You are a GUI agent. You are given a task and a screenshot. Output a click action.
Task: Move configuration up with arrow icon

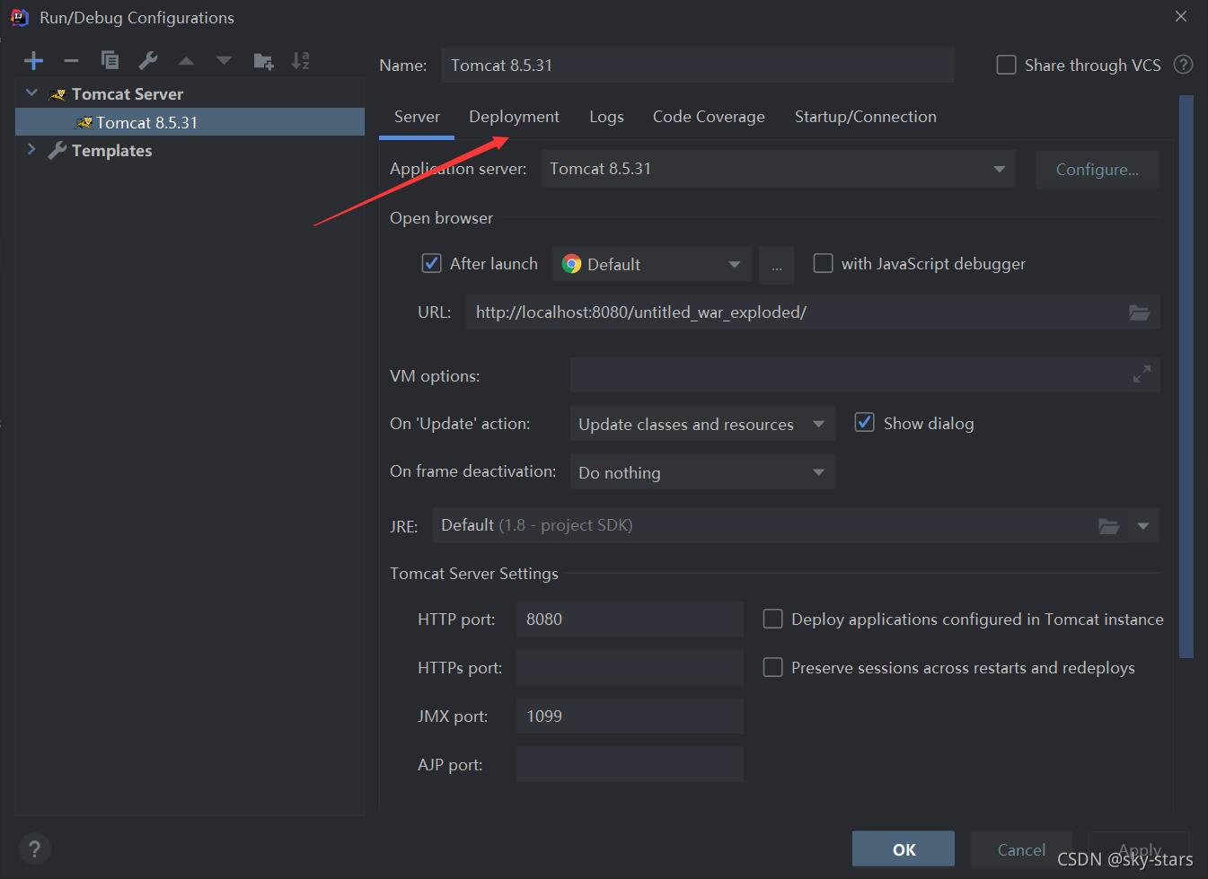pos(186,61)
